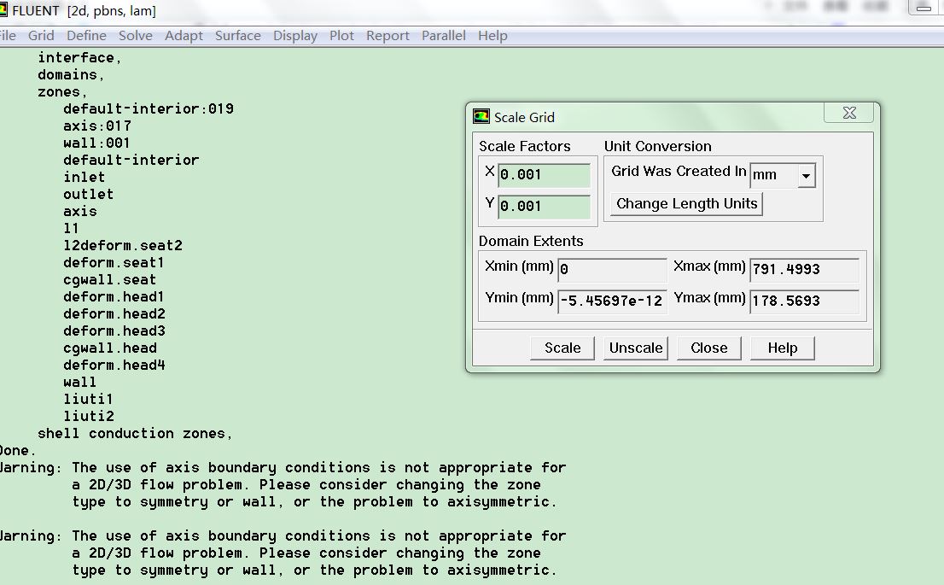The image size is (944, 585).
Task: Open the File menu
Action: (7, 36)
